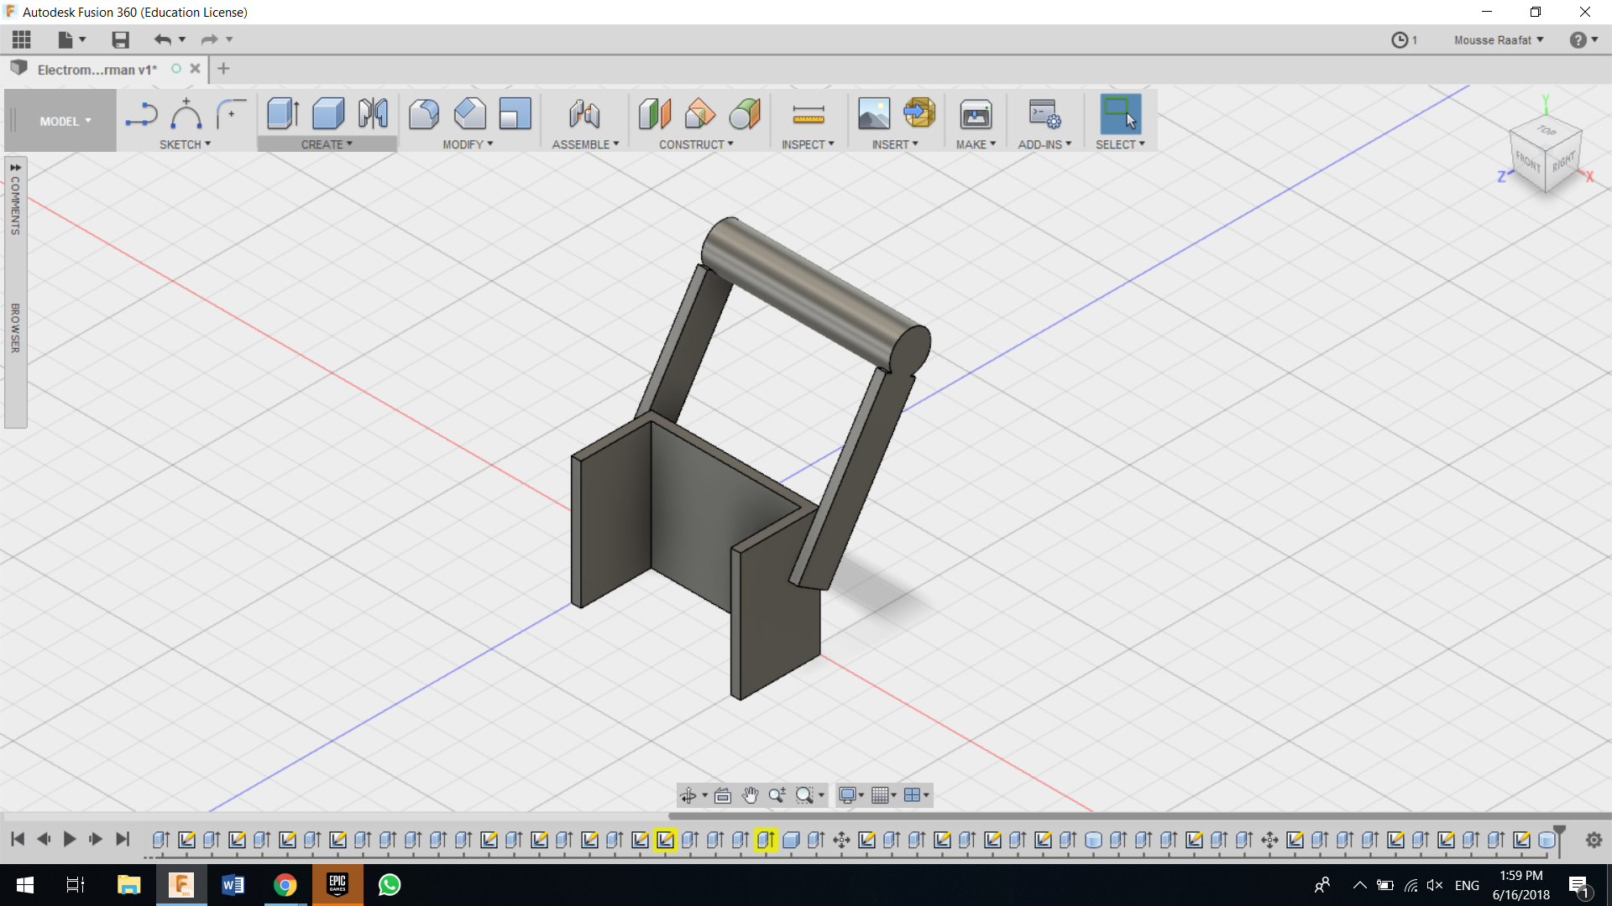The width and height of the screenshot is (1612, 906).
Task: Select the first yellow-highlighted sketch in timeline
Action: coord(665,840)
